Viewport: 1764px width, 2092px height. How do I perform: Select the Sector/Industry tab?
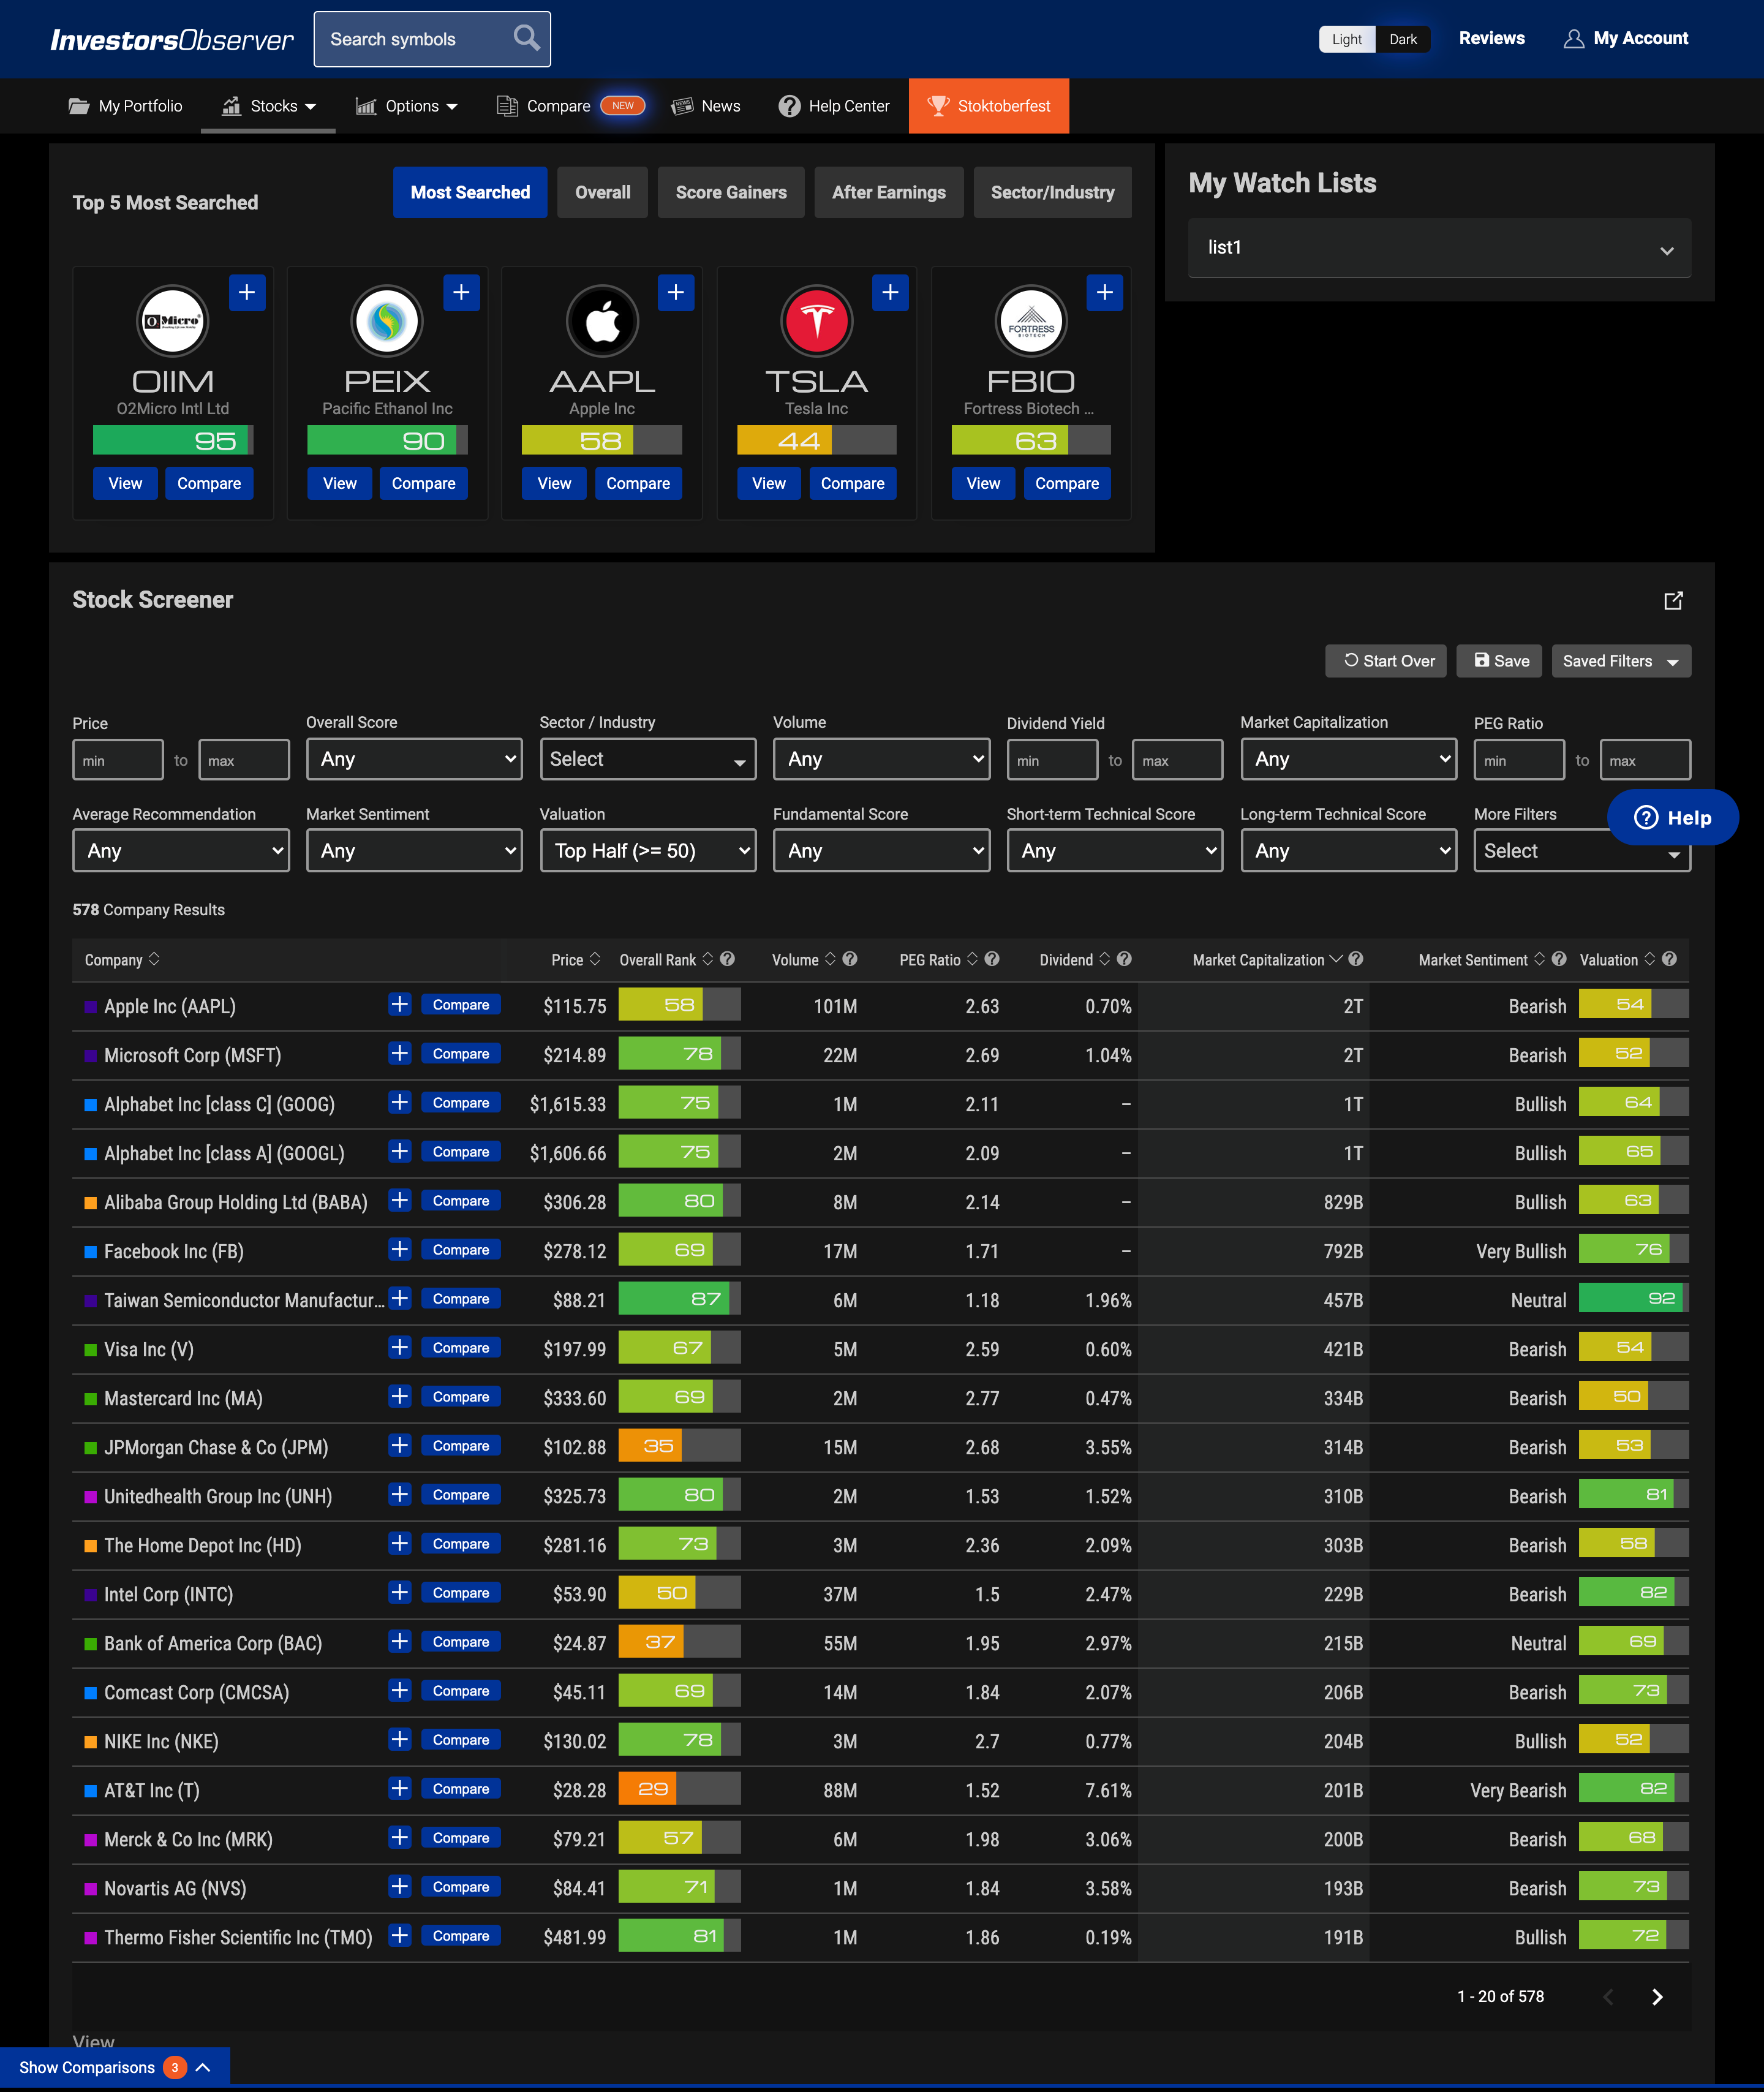pyautogui.click(x=1052, y=192)
